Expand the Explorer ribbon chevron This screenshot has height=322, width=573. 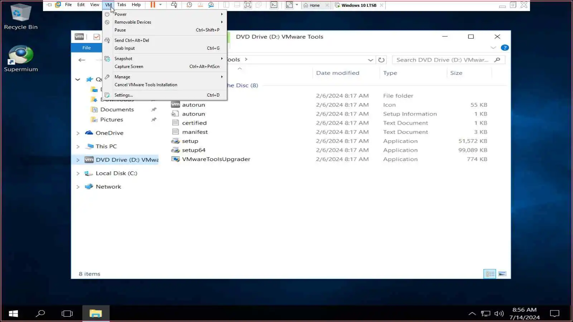tap(493, 48)
